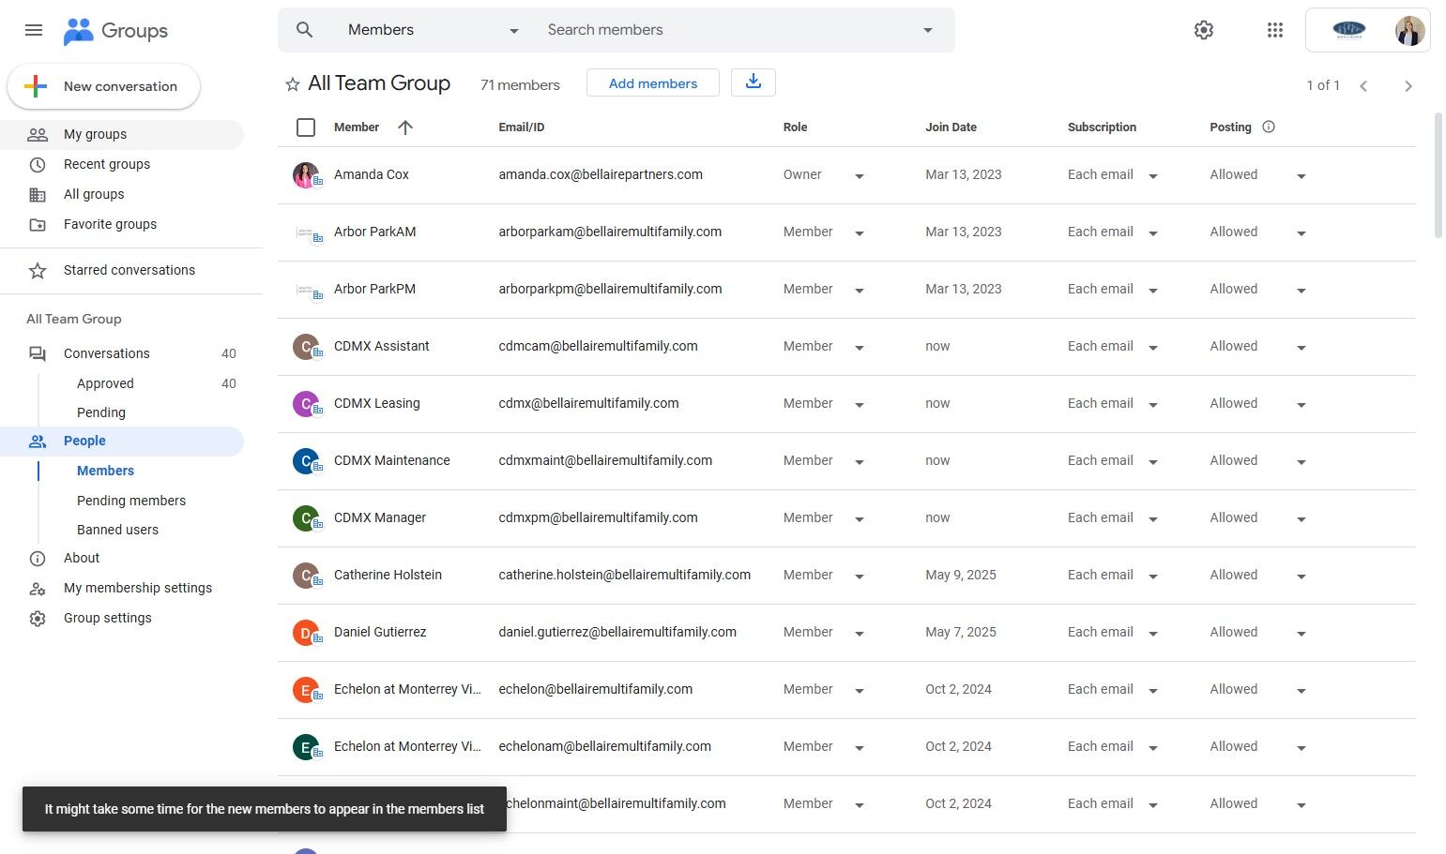1446x854 pixels.
Task: Click amanda.cox@bellairepartners.com email
Action: click(x=601, y=175)
